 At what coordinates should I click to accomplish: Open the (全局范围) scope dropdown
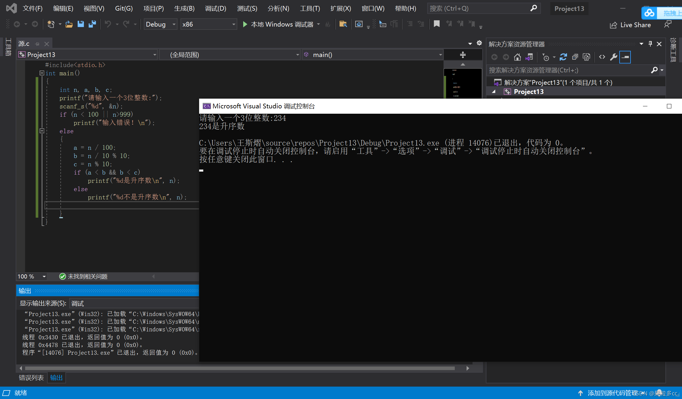(x=230, y=55)
